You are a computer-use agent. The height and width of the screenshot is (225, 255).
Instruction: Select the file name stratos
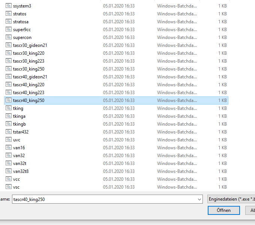[x=19, y=14]
